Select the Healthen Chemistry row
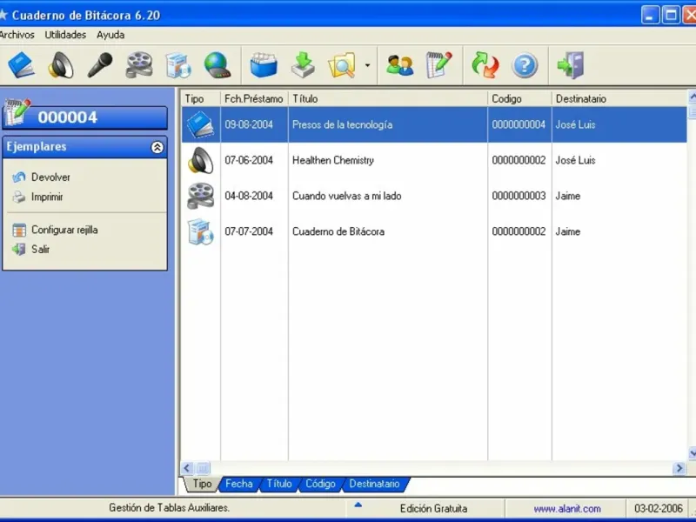Screen dimensions: 696x522 [x=332, y=161]
